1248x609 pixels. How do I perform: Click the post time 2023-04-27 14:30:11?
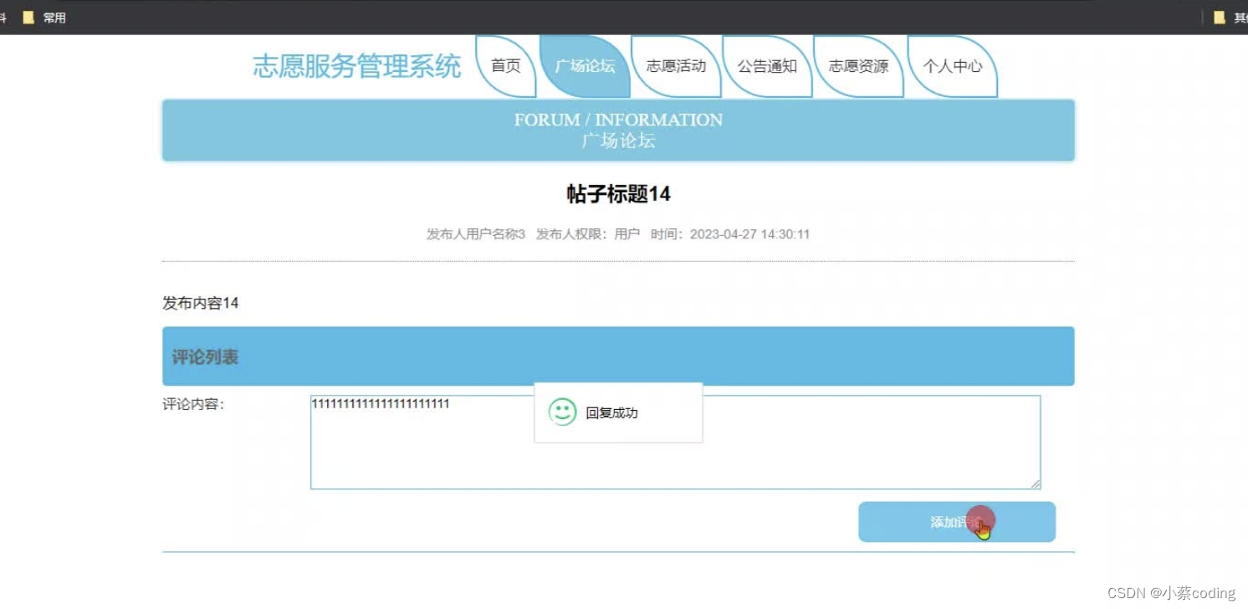(730, 234)
